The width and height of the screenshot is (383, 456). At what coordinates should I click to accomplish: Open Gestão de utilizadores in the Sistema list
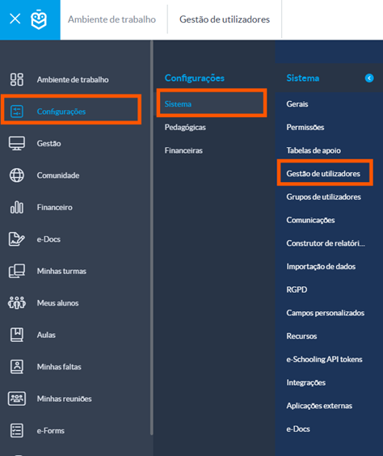click(323, 174)
